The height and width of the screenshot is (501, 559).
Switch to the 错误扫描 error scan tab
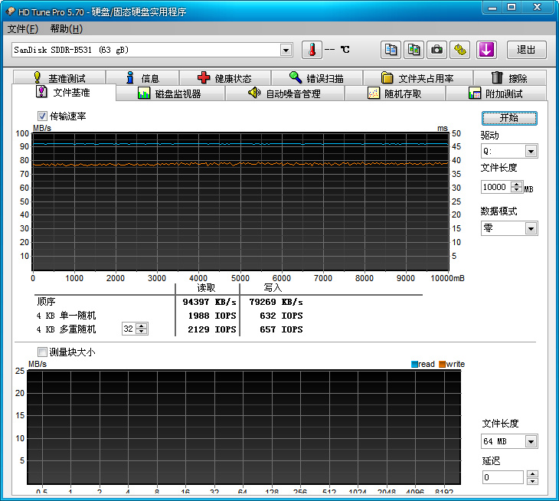tap(316, 77)
